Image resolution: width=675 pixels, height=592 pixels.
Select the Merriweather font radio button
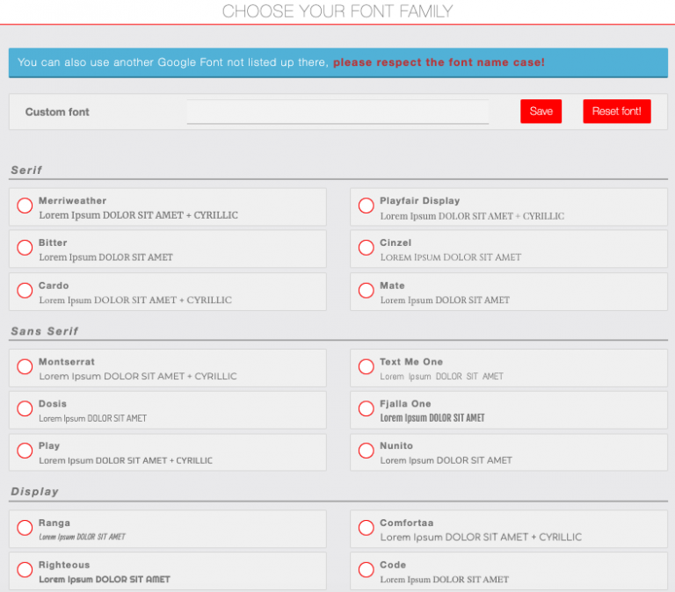coord(25,206)
